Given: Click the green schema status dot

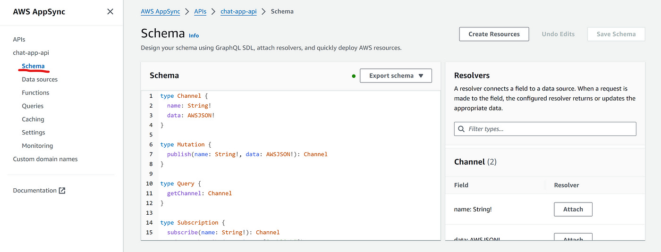Looking at the screenshot, I should coord(354,76).
